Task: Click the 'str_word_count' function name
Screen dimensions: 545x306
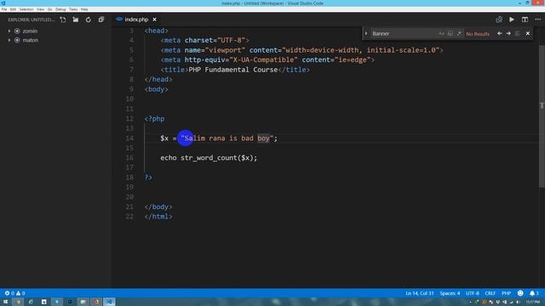Action: pos(209,158)
